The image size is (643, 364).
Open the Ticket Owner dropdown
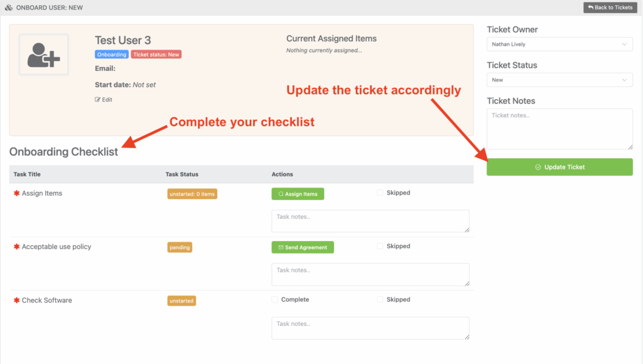click(x=559, y=45)
